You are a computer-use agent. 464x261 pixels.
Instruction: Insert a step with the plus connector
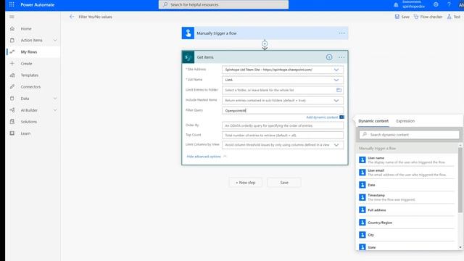(265, 43)
